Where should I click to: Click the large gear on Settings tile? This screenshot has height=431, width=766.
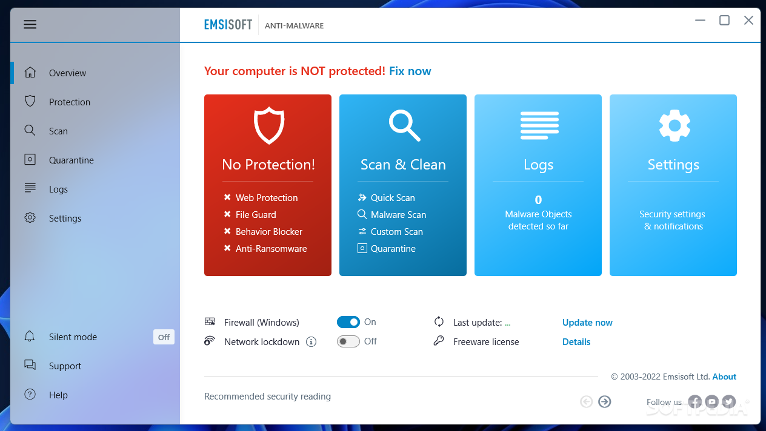tap(674, 125)
